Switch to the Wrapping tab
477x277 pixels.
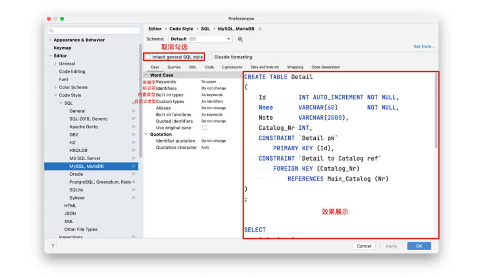pos(295,67)
